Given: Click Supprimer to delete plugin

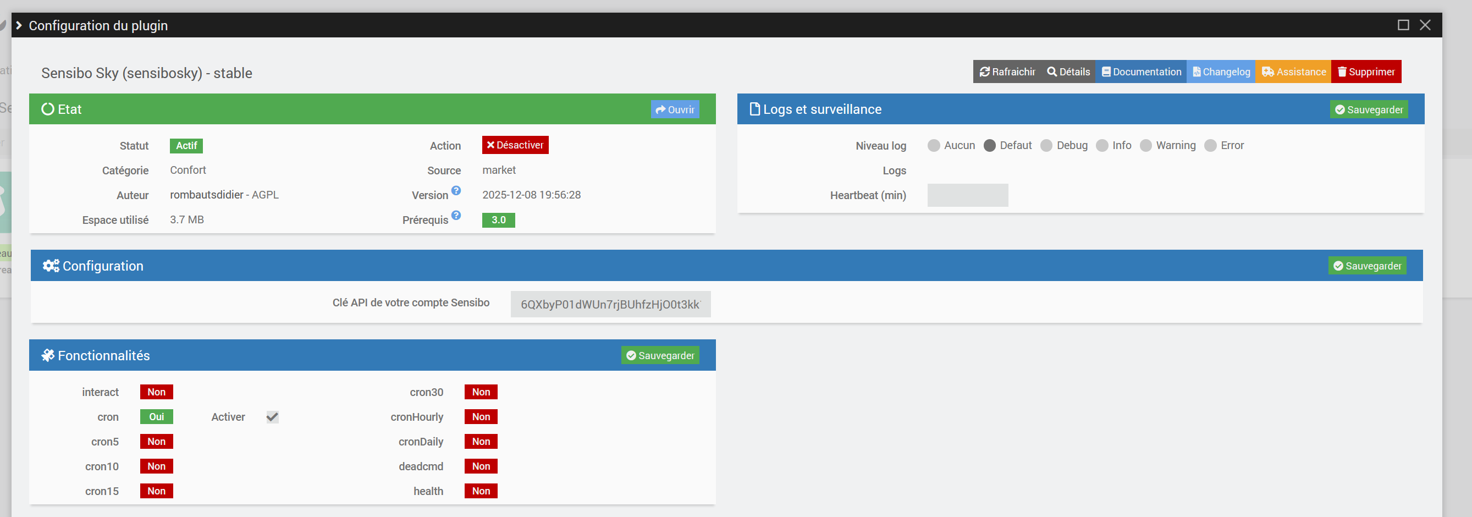Looking at the screenshot, I should [x=1366, y=71].
